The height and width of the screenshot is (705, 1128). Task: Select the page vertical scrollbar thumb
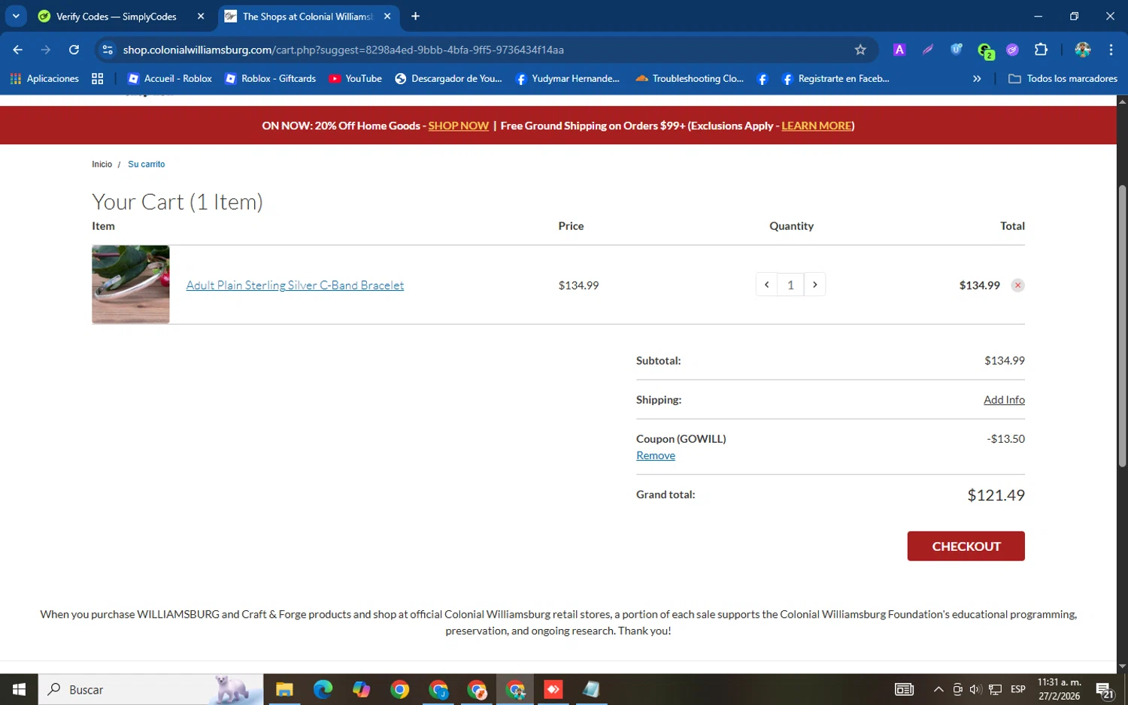(1122, 327)
